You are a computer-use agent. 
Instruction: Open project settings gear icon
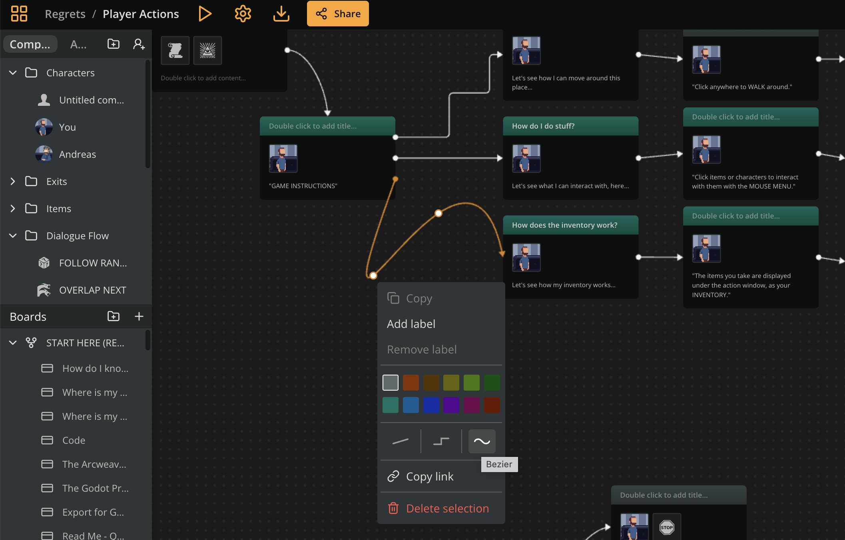tap(243, 14)
